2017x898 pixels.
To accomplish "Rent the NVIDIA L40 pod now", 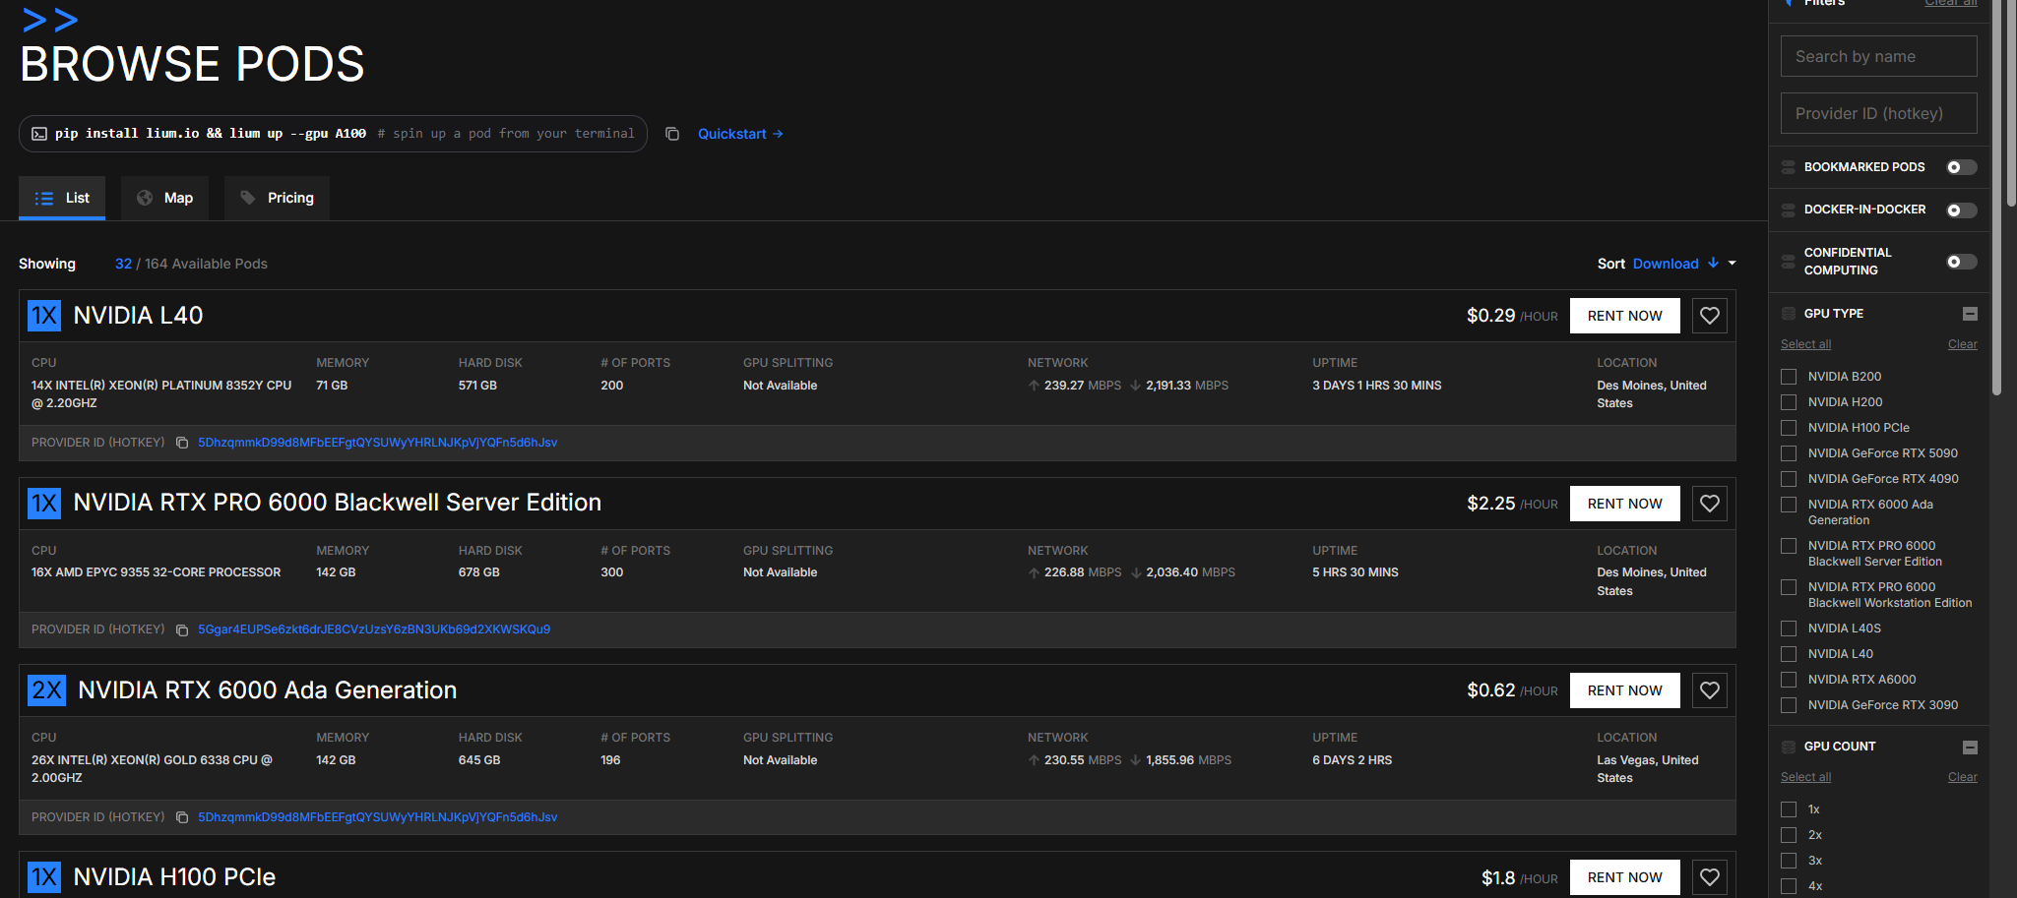I will pyautogui.click(x=1625, y=316).
